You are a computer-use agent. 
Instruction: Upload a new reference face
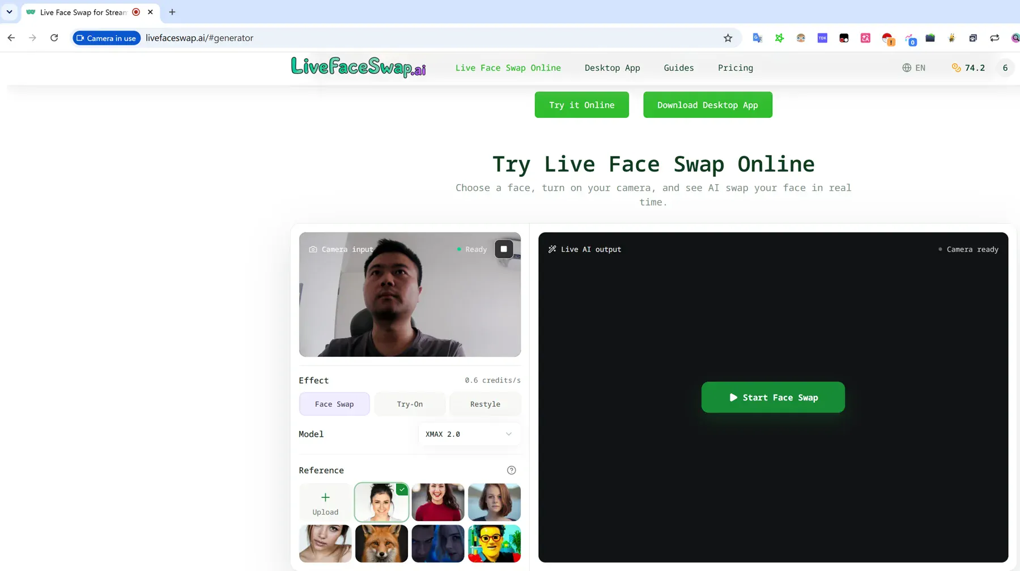(325, 502)
